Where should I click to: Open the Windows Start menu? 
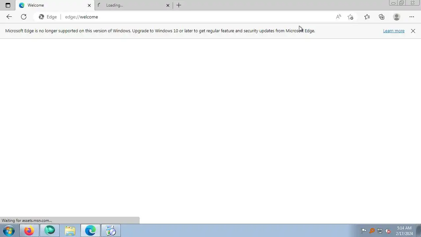[x=9, y=231]
